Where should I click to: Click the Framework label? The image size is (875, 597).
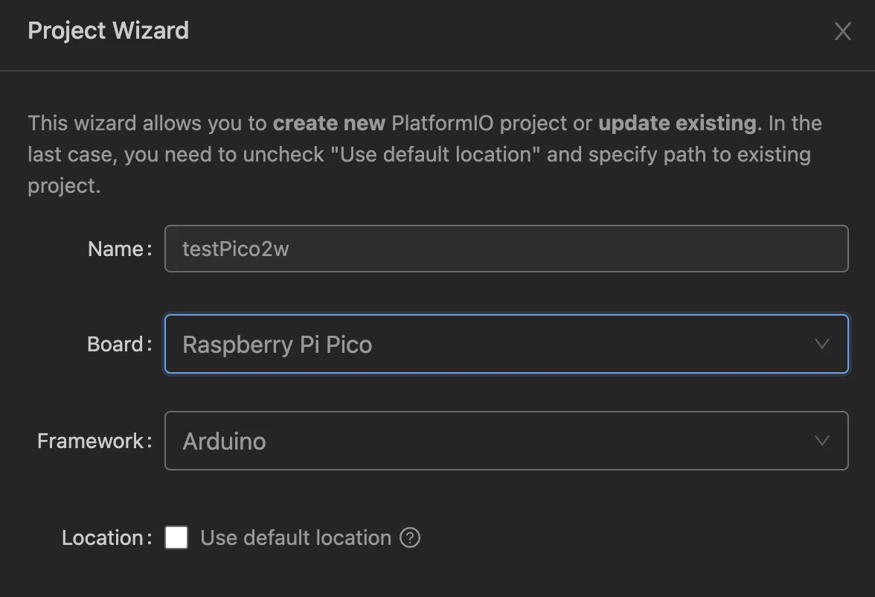pos(94,441)
